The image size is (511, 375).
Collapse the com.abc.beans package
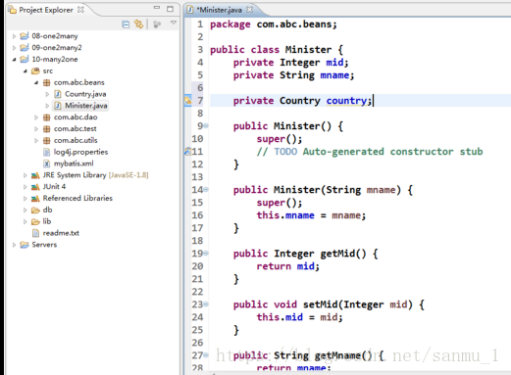(x=36, y=82)
